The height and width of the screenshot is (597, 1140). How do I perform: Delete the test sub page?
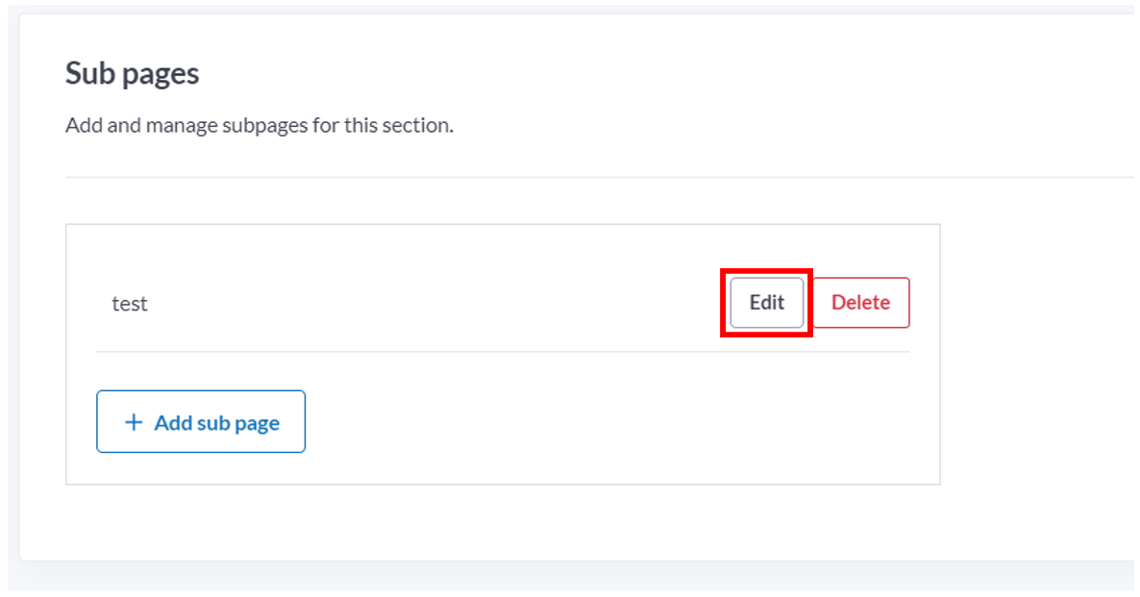pos(861,303)
